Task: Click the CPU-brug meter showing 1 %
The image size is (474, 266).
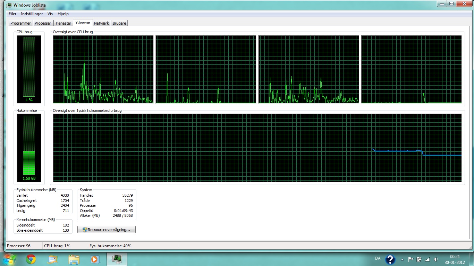Action: pyautogui.click(x=29, y=69)
